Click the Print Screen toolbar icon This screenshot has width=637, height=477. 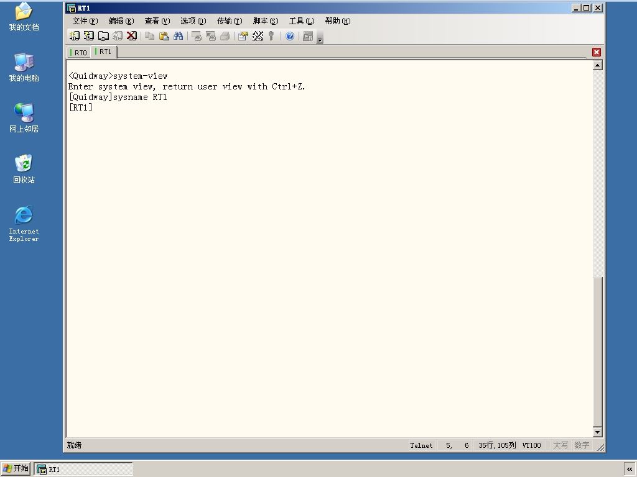point(196,36)
